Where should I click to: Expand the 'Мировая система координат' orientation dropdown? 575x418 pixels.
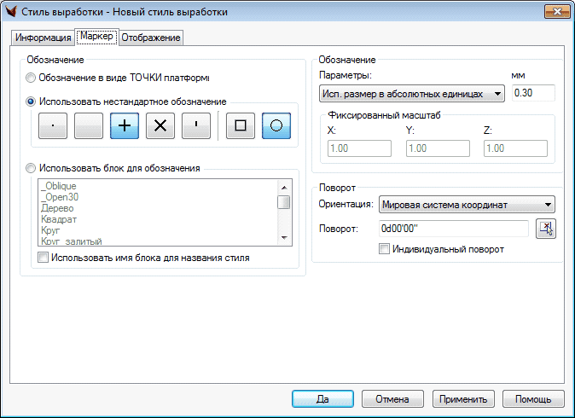click(x=467, y=205)
